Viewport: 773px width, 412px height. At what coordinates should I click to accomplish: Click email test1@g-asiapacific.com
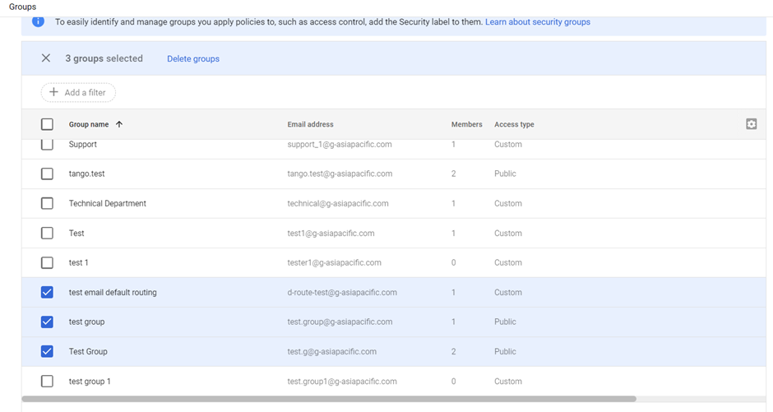(x=331, y=233)
